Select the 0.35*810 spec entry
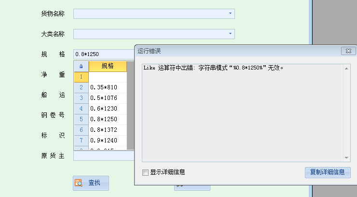 (x=107, y=87)
